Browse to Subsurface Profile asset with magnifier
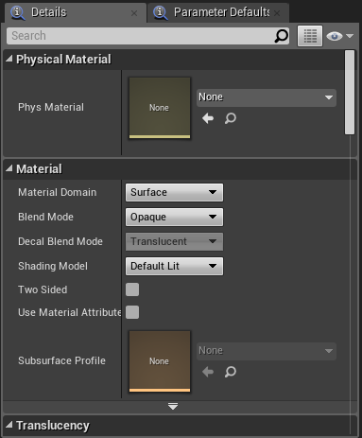Viewport: 362px width, 438px height. click(231, 372)
